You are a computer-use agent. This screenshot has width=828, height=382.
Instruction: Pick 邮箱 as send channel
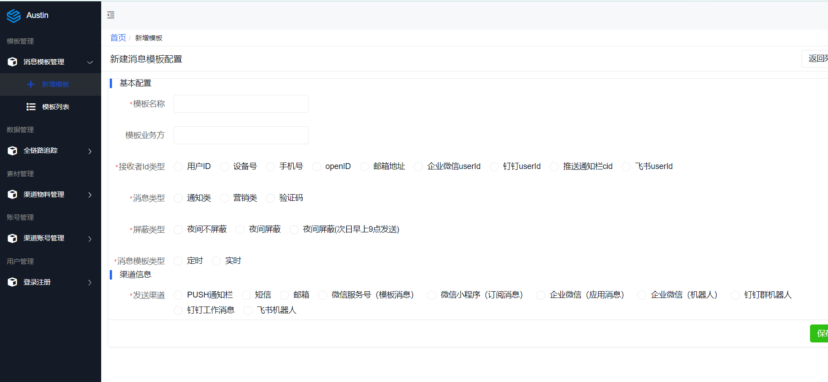tap(284, 295)
